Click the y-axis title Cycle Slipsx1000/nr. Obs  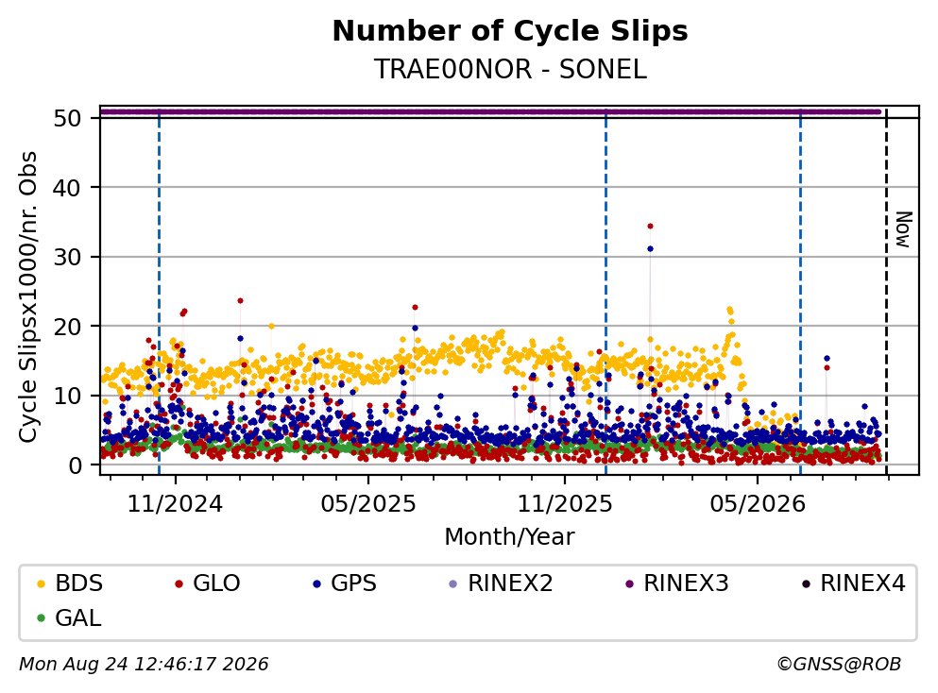[27, 297]
